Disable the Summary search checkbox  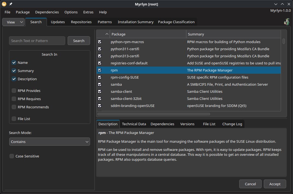click(14, 71)
